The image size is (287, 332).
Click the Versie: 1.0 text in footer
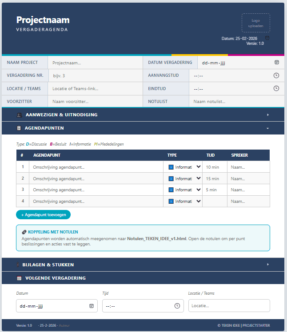24,325
